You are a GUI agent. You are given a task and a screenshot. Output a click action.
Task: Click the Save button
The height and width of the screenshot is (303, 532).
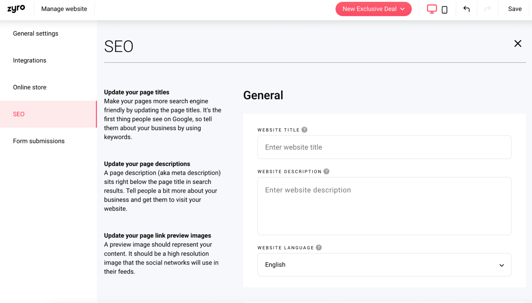[515, 9]
